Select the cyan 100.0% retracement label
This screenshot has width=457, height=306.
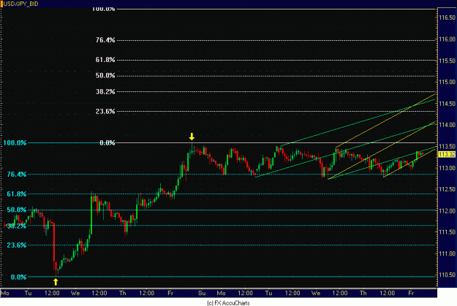pyautogui.click(x=15, y=143)
